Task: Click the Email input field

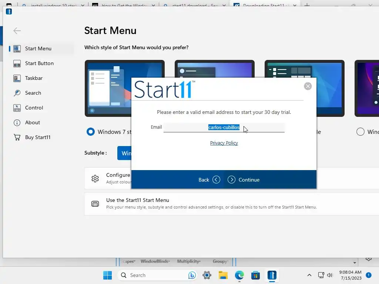Action: pos(224,127)
